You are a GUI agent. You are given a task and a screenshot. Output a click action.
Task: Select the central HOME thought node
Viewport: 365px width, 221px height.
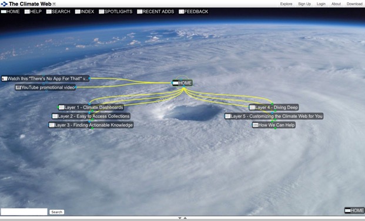tap(182, 83)
